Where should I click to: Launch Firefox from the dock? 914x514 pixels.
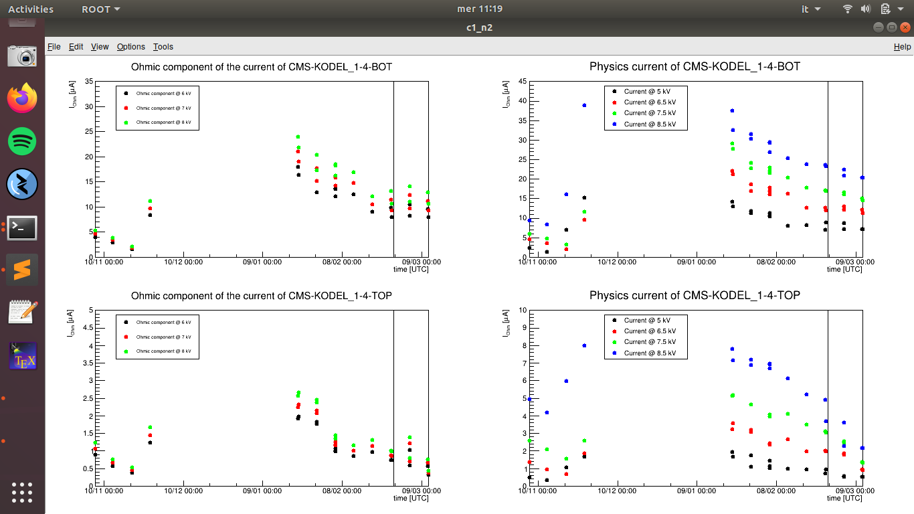22,98
